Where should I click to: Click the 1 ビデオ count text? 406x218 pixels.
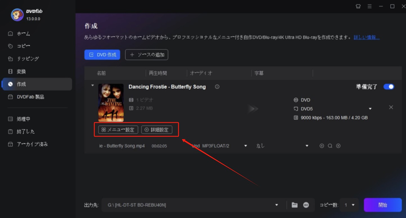144,100
